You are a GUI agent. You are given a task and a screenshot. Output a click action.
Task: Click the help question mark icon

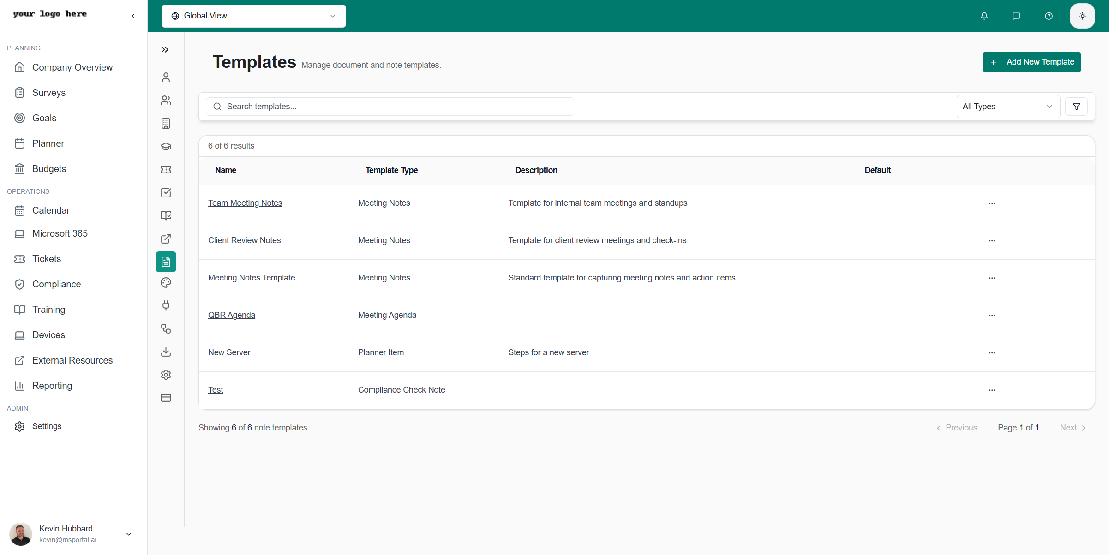(1049, 16)
